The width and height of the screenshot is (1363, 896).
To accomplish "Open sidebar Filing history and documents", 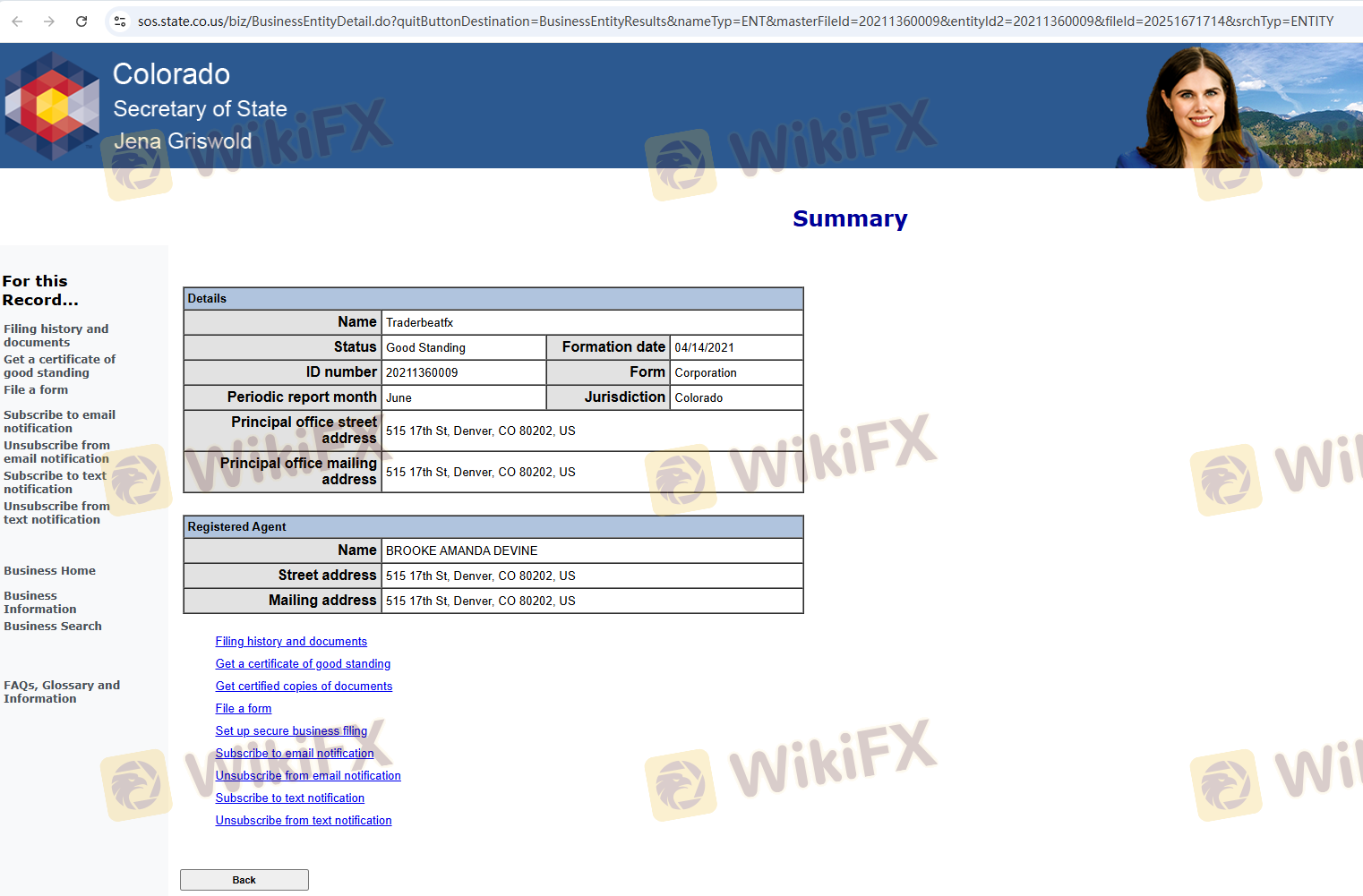I will coord(56,336).
